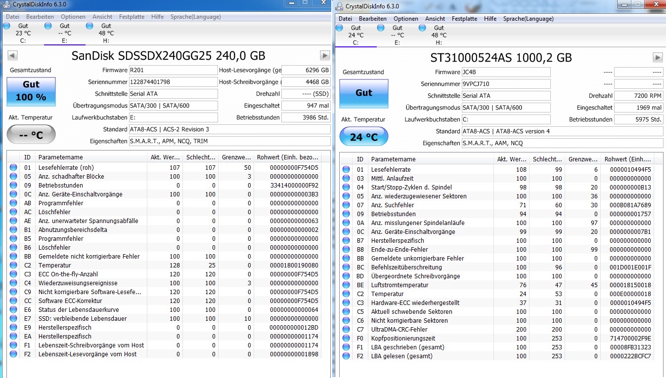Open Festplatte menu in SanDisk window

132,17
